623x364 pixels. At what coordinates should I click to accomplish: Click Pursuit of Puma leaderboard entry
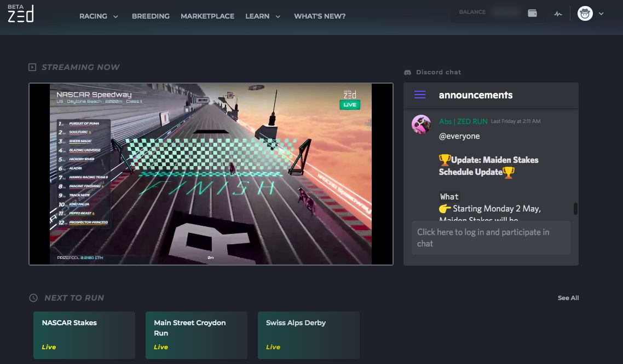[84, 124]
